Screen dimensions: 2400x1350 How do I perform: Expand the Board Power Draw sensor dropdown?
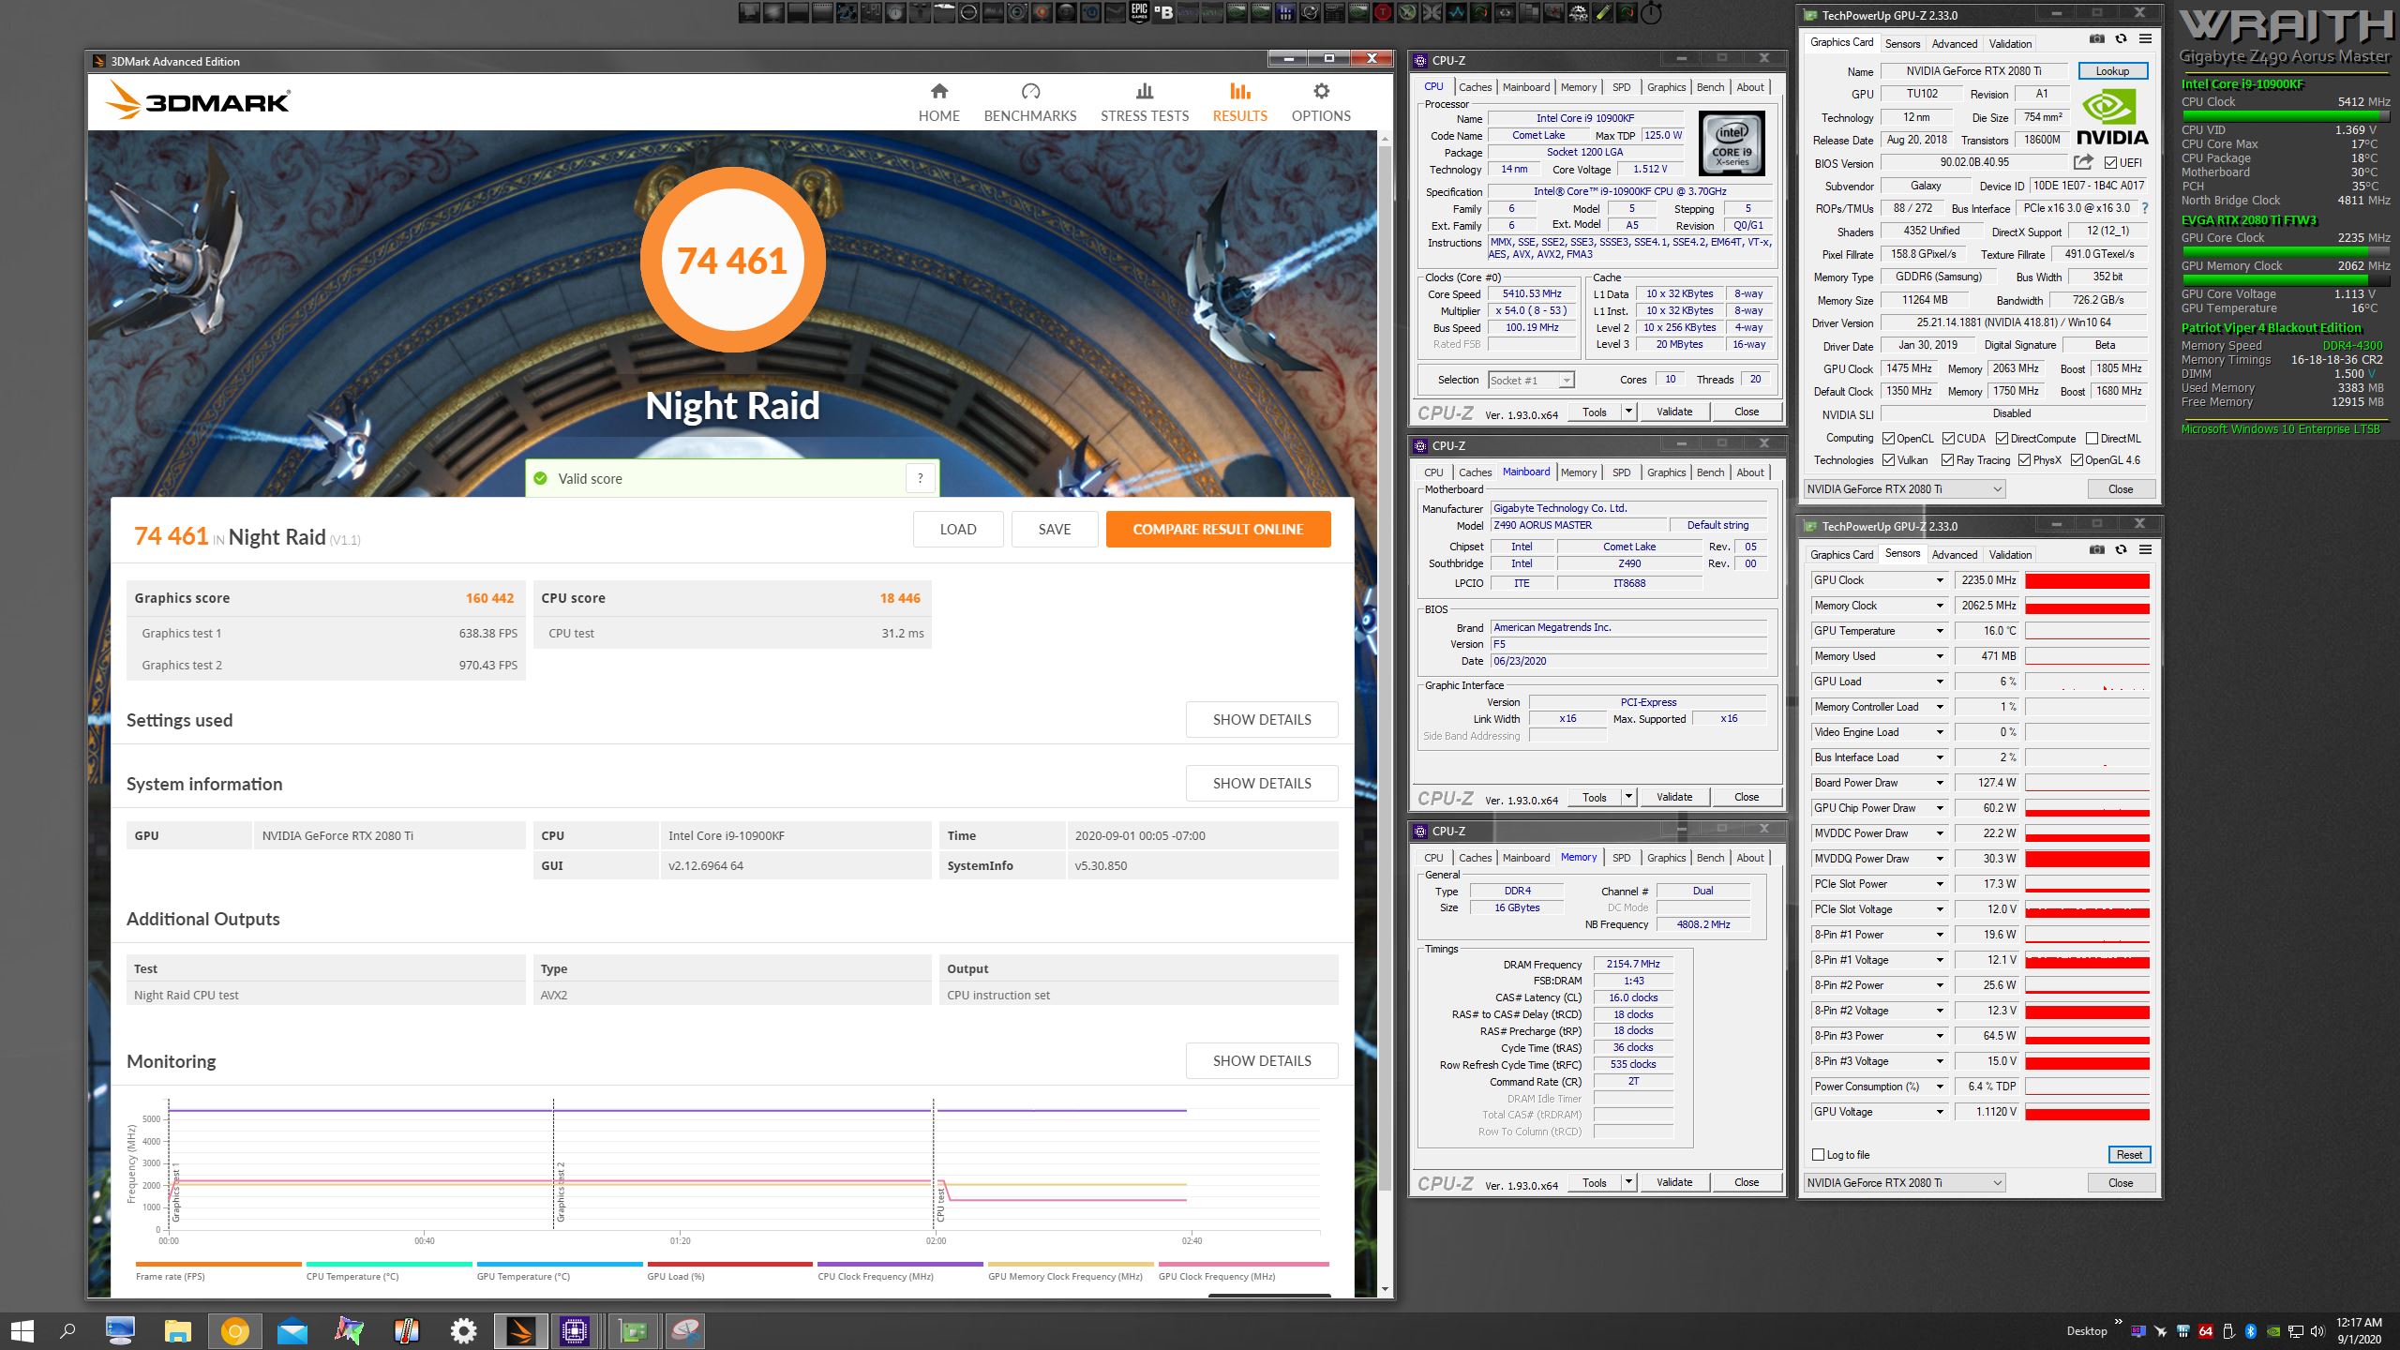coord(1941,783)
